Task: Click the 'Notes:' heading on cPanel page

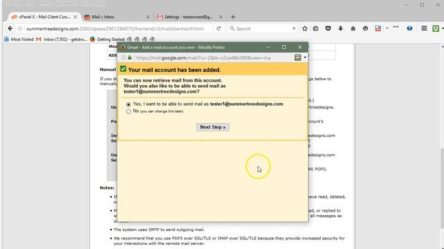Action: pyautogui.click(x=107, y=187)
